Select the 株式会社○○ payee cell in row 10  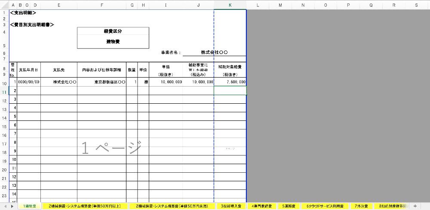click(59, 82)
